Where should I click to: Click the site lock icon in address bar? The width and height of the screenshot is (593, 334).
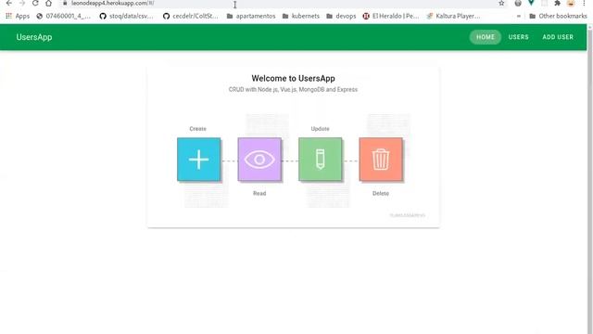(65, 3)
